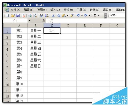This screenshot has height=105, width=128.
Task: Open Print Preview magnifier icon
Action: pos(35,16)
